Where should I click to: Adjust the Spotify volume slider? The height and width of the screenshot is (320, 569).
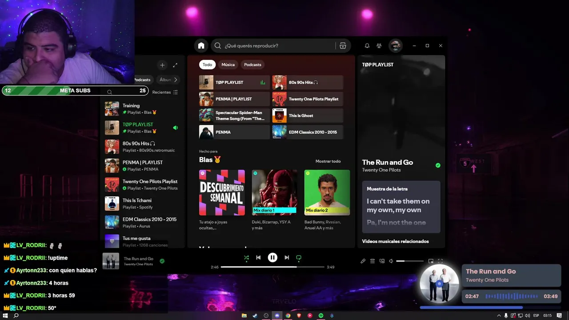click(x=410, y=261)
